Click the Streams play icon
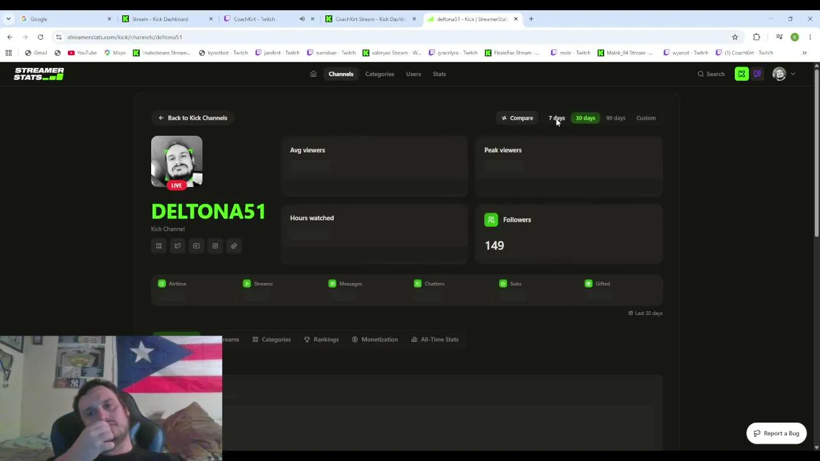Image resolution: width=820 pixels, height=461 pixels. [x=247, y=284]
